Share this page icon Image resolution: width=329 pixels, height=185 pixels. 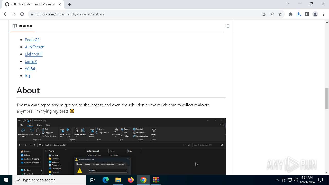(x=272, y=14)
